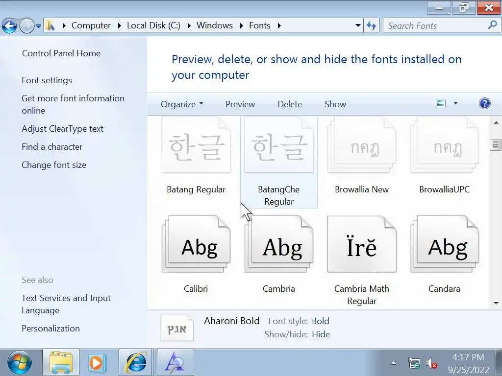Select the Candara font family icon
The height and width of the screenshot is (376, 502).
point(444,244)
